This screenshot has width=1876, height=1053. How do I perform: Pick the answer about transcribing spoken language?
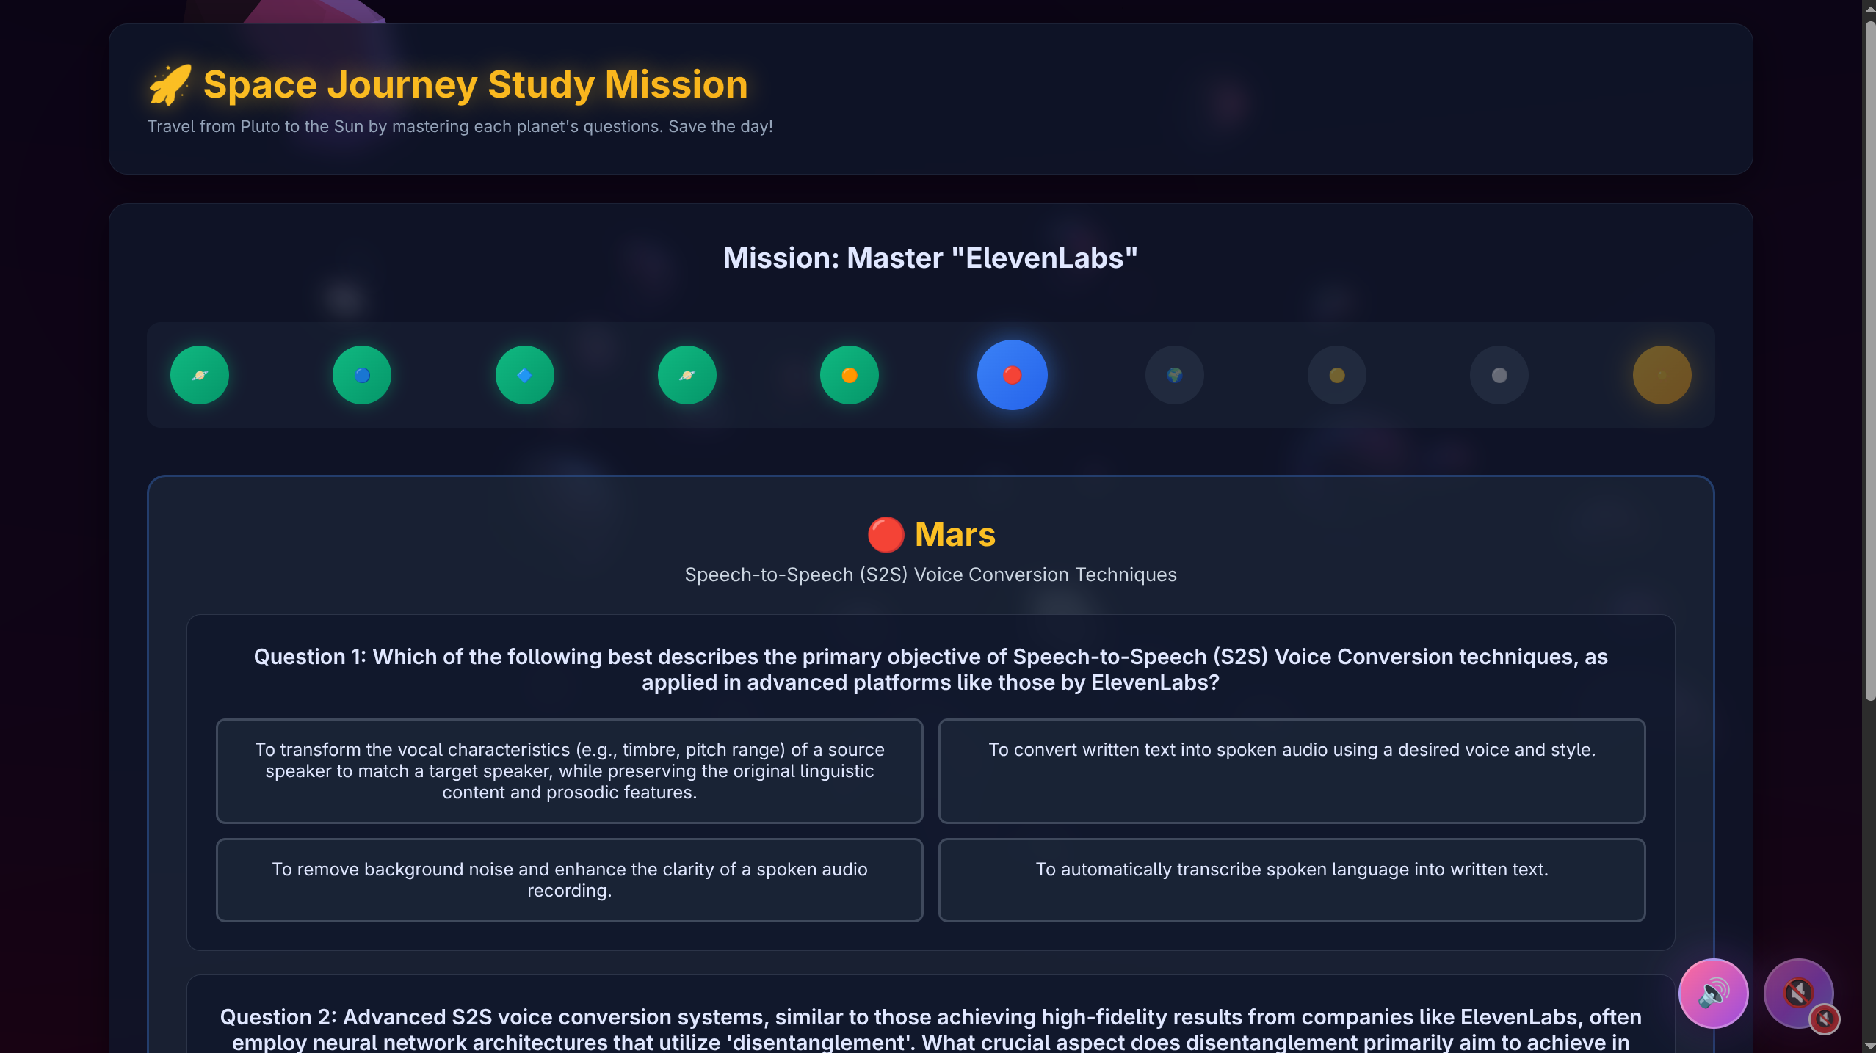(x=1291, y=869)
